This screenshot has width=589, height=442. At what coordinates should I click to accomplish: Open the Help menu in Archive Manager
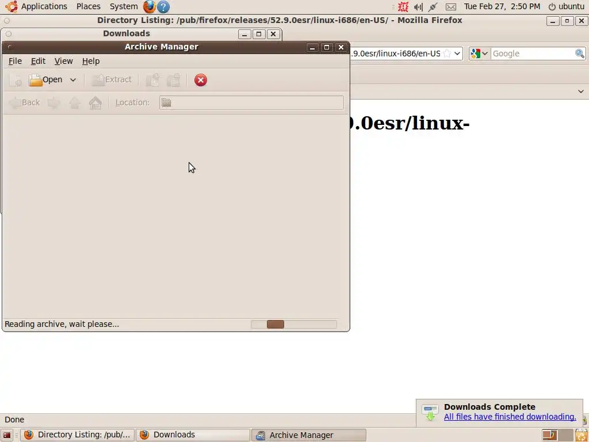pyautogui.click(x=91, y=61)
